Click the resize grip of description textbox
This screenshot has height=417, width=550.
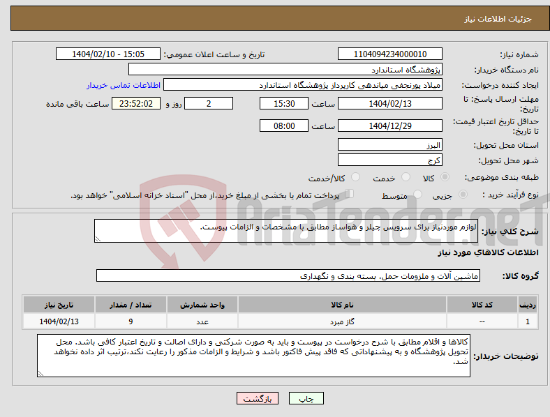(x=98, y=239)
